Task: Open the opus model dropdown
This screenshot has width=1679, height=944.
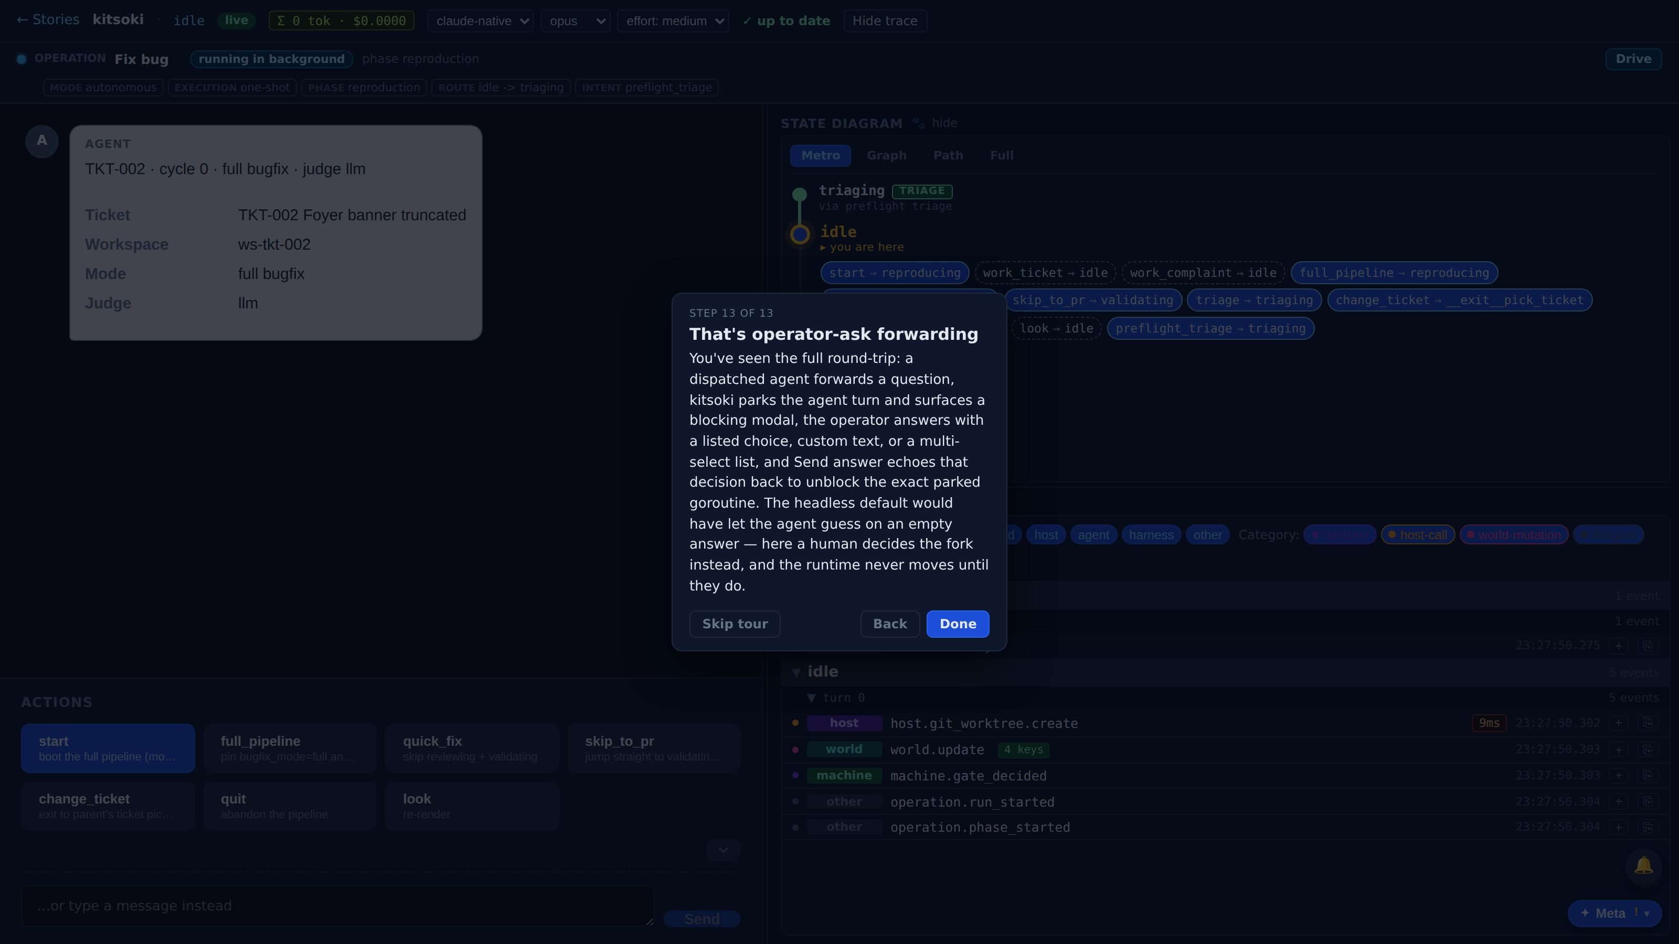Action: click(575, 21)
